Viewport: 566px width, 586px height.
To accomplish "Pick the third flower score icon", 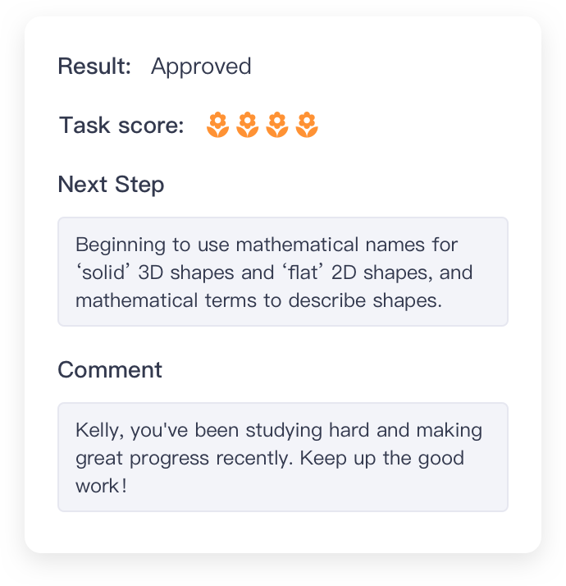I will pyautogui.click(x=276, y=125).
